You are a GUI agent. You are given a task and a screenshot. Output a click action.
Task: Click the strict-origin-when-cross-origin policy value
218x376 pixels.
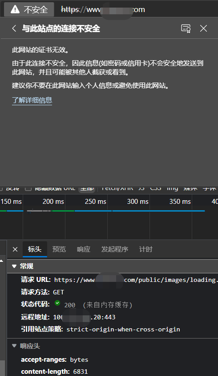tap(123, 330)
